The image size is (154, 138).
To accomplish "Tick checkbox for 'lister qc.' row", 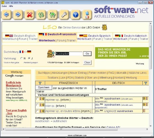I will pos(37,105).
